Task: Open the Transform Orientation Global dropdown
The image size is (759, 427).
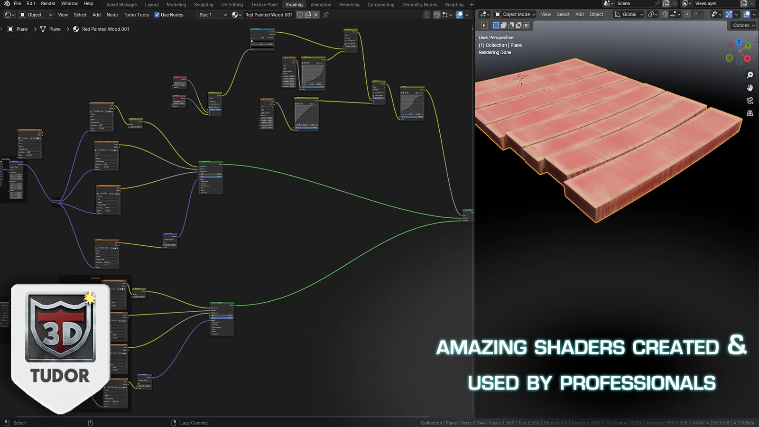Action: pyautogui.click(x=629, y=15)
